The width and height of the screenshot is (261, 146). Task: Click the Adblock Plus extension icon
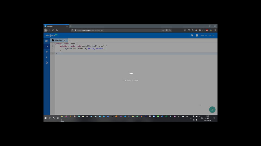point(207,30)
